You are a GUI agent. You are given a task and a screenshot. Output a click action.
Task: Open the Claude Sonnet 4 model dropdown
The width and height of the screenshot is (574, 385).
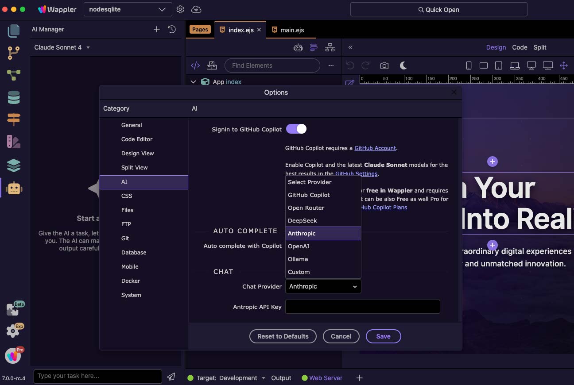62,47
